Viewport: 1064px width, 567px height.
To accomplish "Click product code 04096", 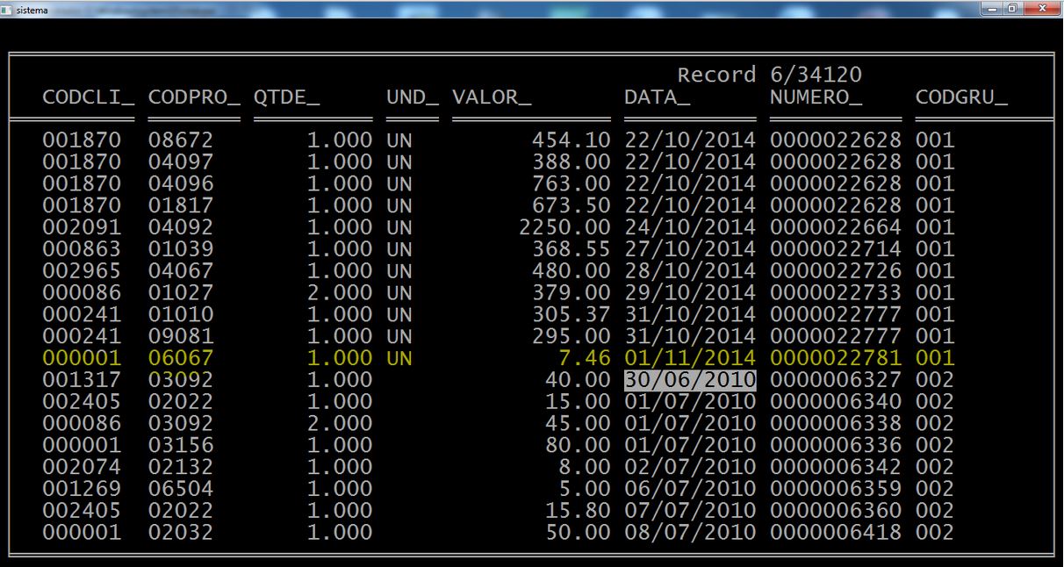I will (x=181, y=184).
